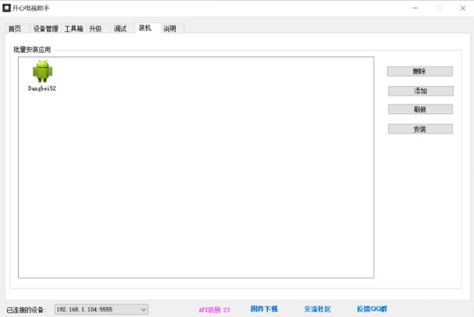This screenshot has width=474, height=317.
Task: Click the Dangbei52 label text
Action: point(42,89)
